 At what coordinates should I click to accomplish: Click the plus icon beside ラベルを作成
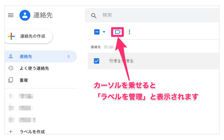(x=11, y=132)
